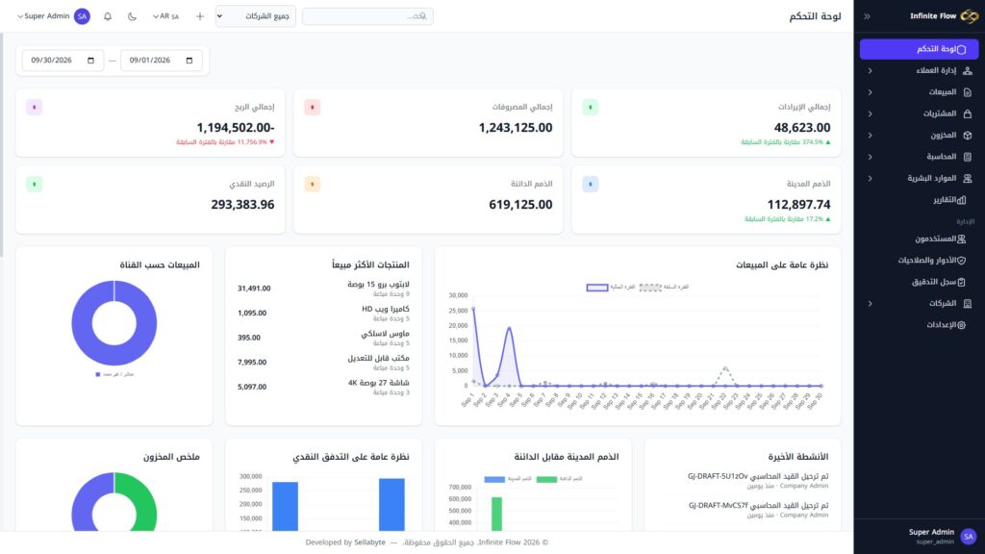The height and width of the screenshot is (554, 985).
Task: Click the purchases sidebar bag icon
Action: click(967, 113)
